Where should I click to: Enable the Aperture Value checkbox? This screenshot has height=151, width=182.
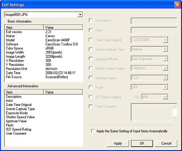(91, 78)
